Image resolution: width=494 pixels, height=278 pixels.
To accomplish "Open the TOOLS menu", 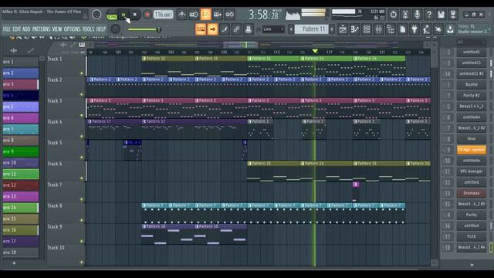I will pos(88,29).
